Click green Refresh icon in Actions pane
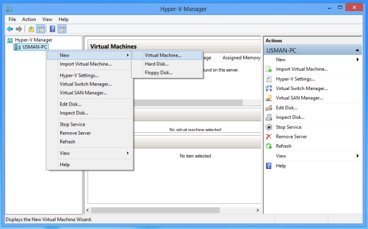The width and height of the screenshot is (368, 229). (269, 146)
